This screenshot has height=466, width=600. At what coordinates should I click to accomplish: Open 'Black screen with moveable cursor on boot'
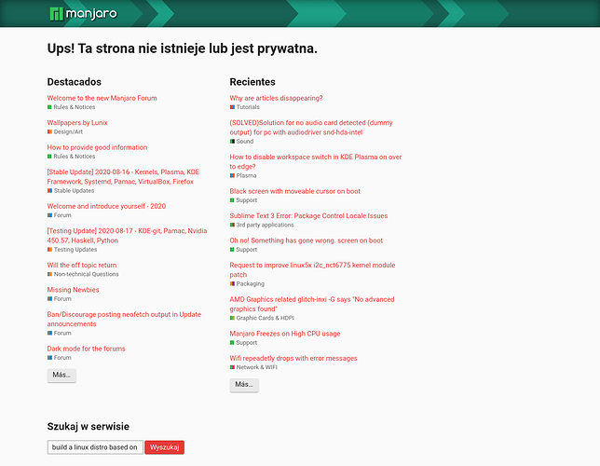pyautogui.click(x=295, y=191)
